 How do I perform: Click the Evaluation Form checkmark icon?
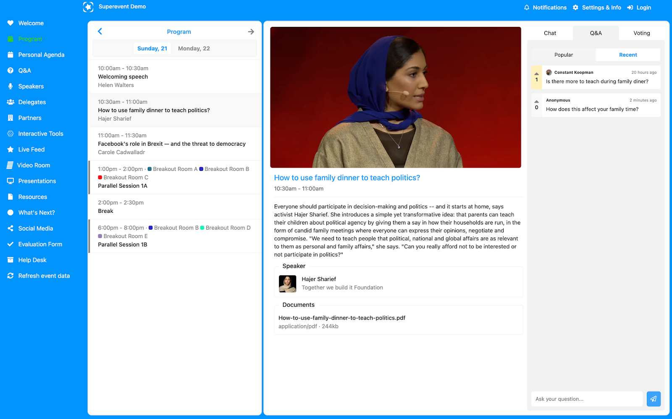coord(10,244)
